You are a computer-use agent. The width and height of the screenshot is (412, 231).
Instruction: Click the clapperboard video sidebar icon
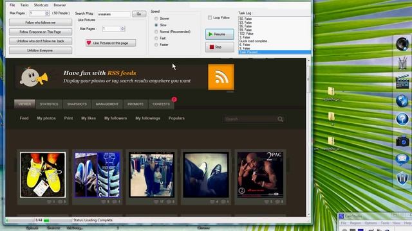click(x=402, y=81)
